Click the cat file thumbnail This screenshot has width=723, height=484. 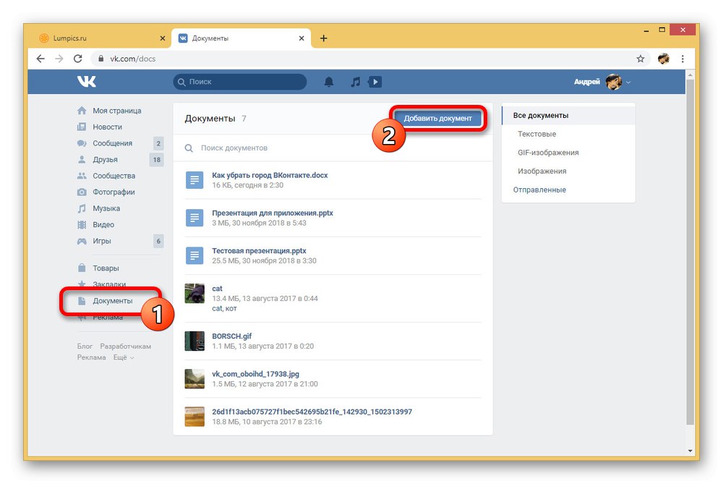click(x=194, y=294)
